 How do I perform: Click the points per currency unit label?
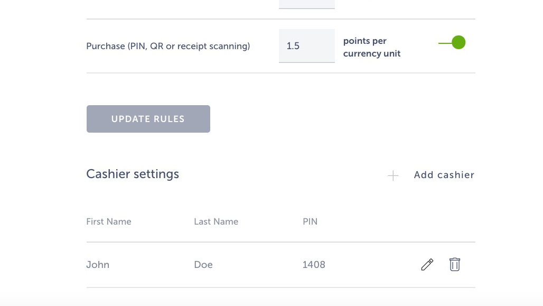point(372,47)
